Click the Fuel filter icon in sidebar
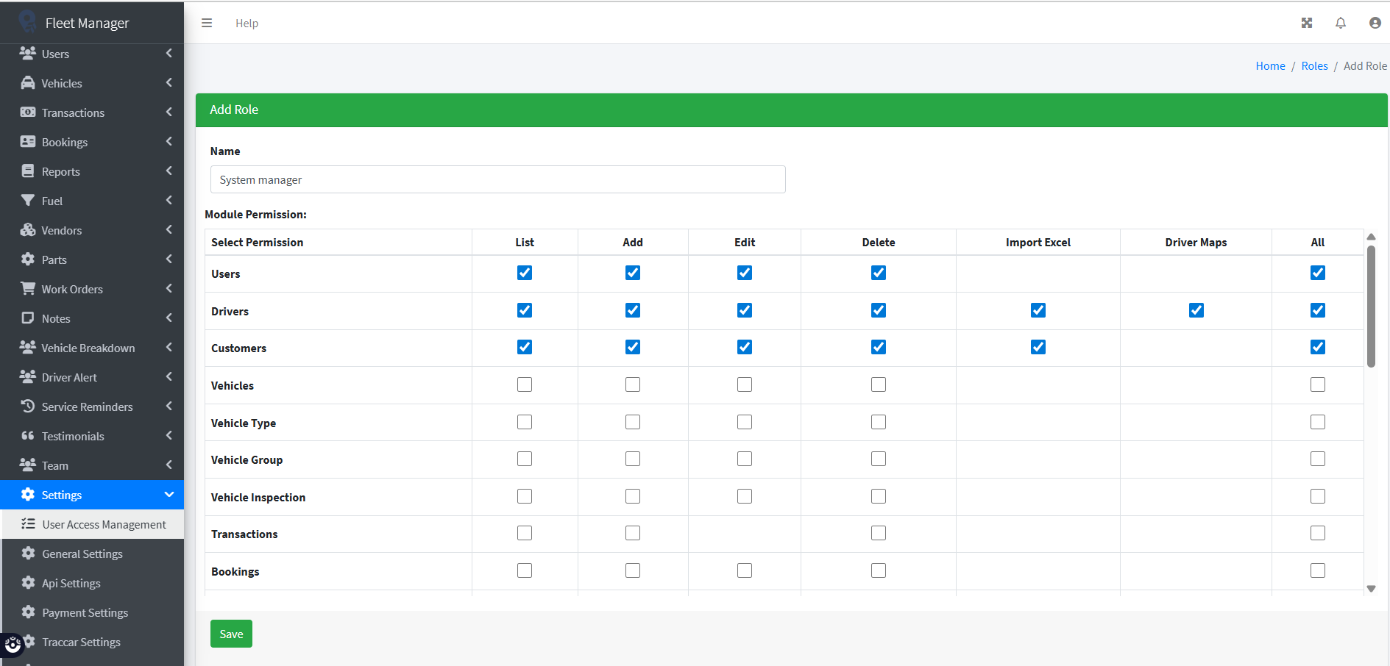 coord(28,201)
